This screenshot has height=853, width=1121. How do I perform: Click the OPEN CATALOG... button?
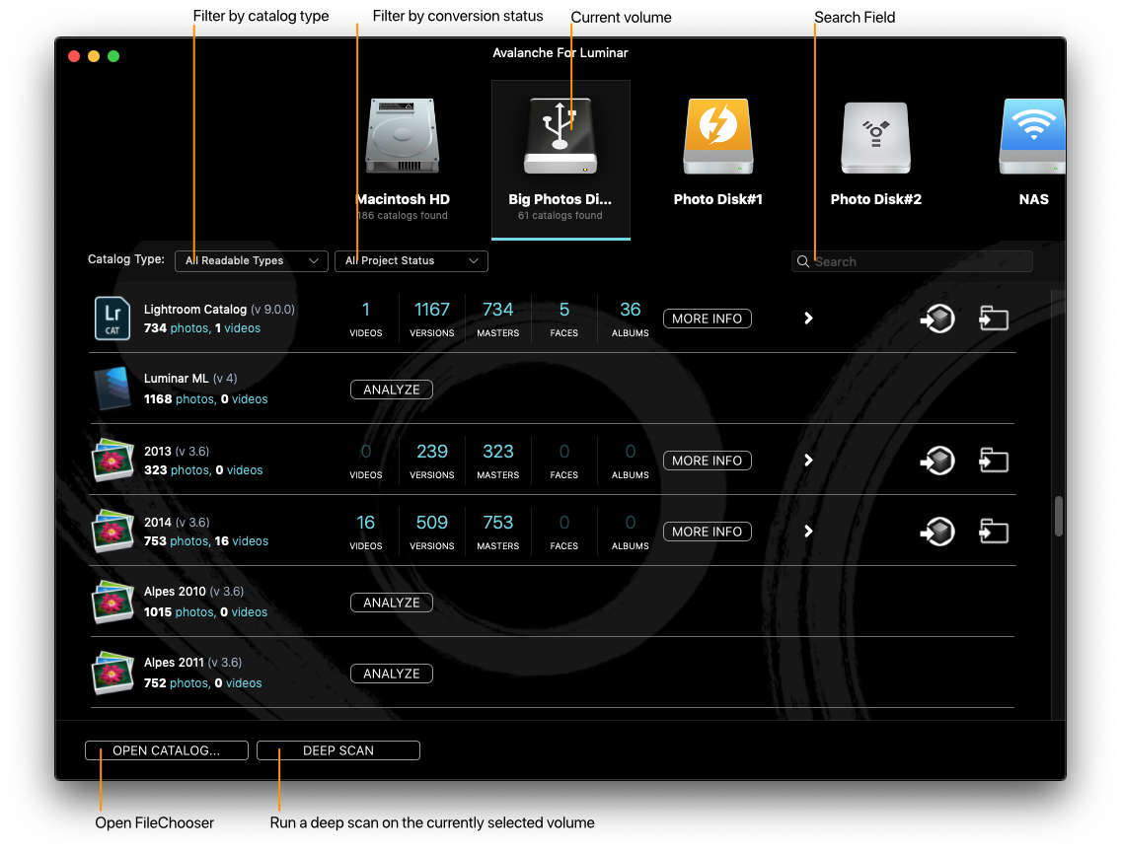pos(167,750)
